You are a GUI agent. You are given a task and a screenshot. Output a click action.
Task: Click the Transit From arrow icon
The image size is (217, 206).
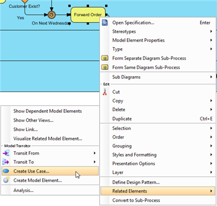[x=6, y=153]
